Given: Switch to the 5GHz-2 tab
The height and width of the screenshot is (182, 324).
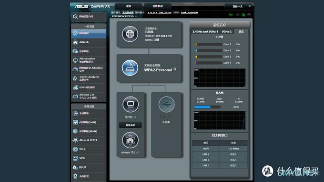Looking at the screenshot, I should click(227, 31).
